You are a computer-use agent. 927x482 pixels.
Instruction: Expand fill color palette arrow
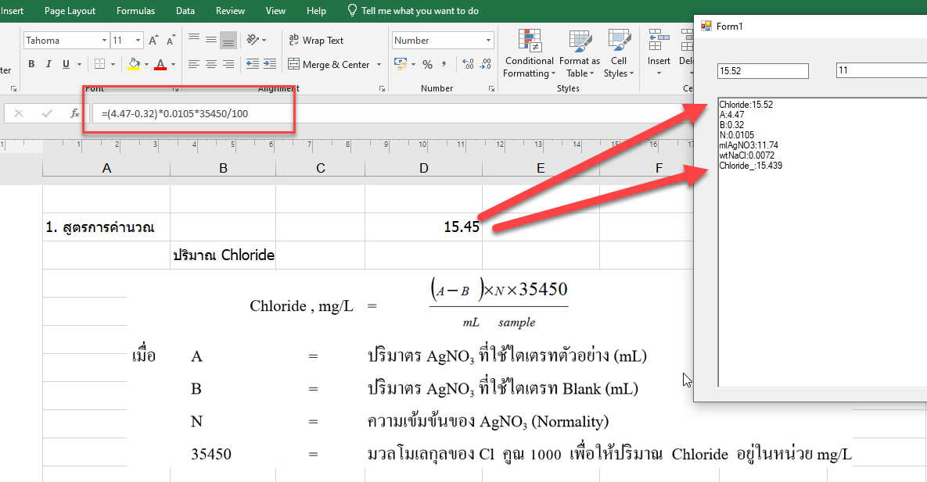(x=146, y=64)
